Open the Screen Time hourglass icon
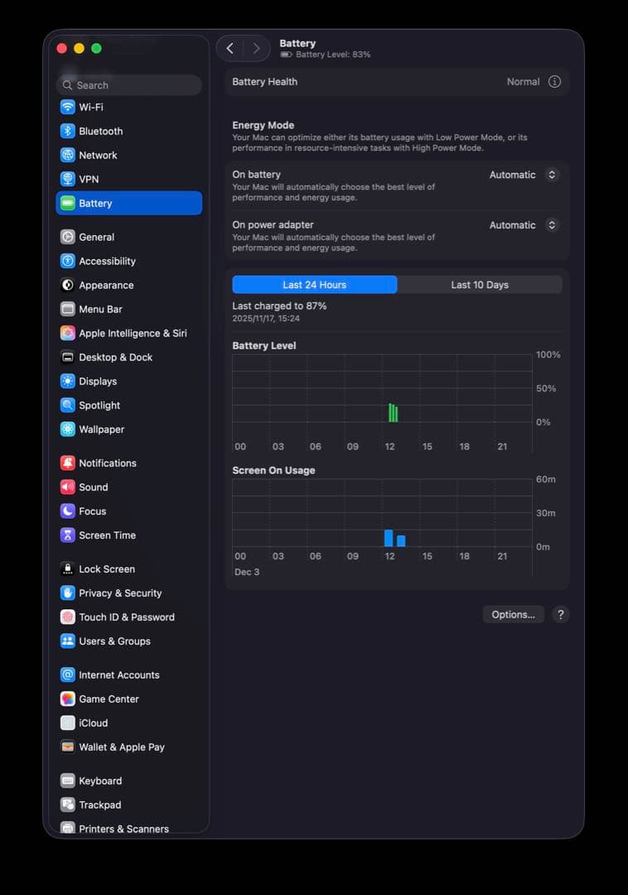 coord(68,535)
